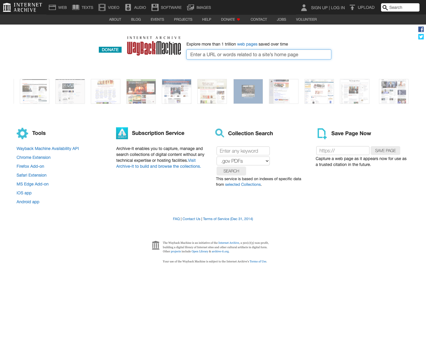Click the archive-it.org footer link
Image resolution: width=426 pixels, height=355 pixels.
click(220, 251)
